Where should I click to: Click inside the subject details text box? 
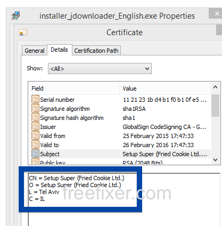(124, 199)
